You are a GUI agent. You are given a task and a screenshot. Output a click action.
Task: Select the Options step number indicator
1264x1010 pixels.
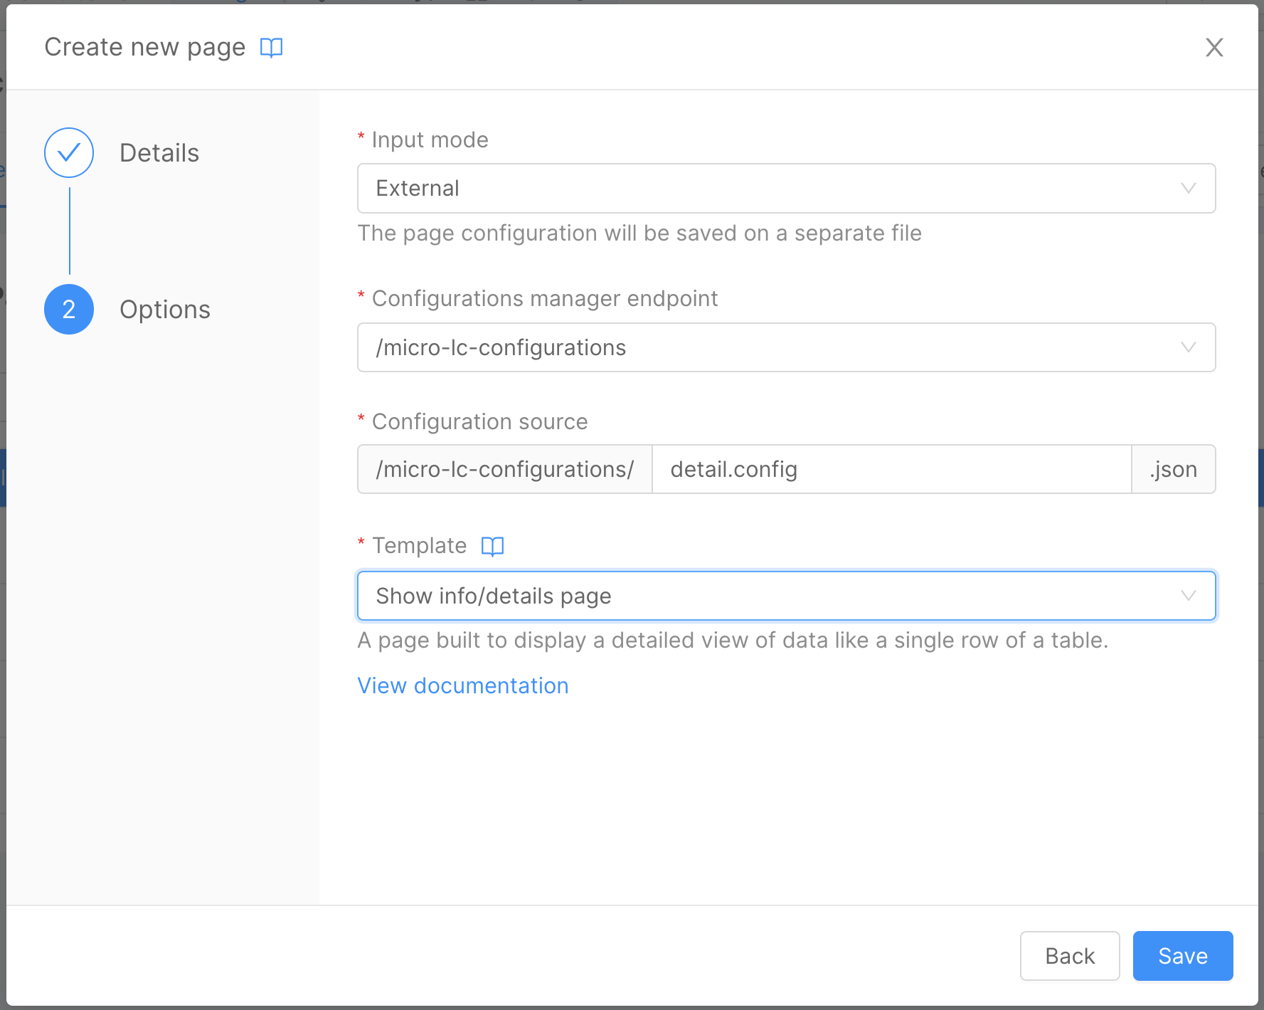68,309
